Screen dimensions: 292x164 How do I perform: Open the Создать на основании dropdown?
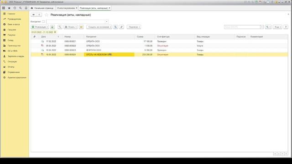99,27
